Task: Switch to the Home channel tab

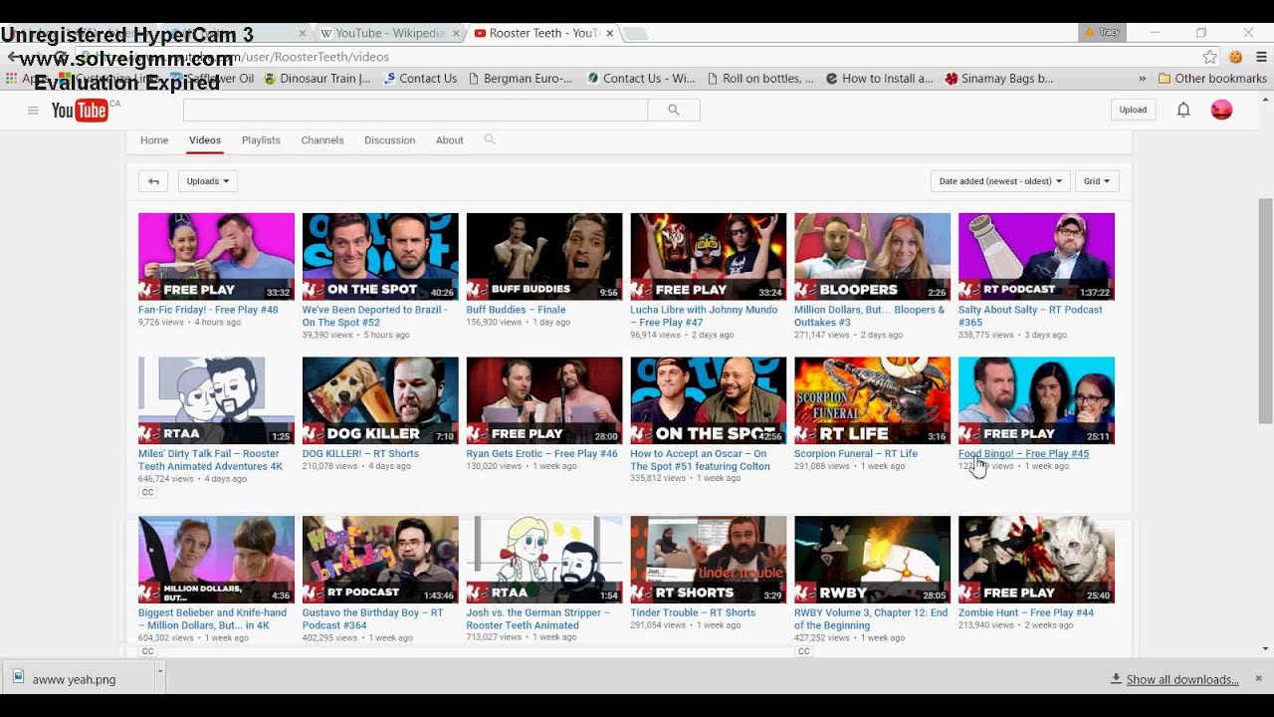Action: (154, 140)
